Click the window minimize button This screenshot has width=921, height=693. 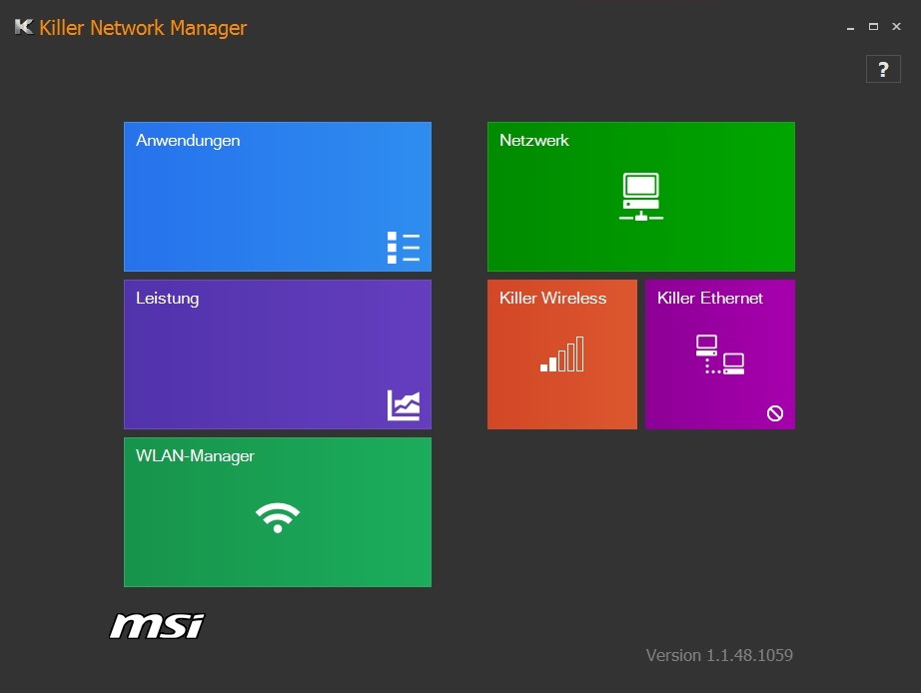tap(848, 27)
